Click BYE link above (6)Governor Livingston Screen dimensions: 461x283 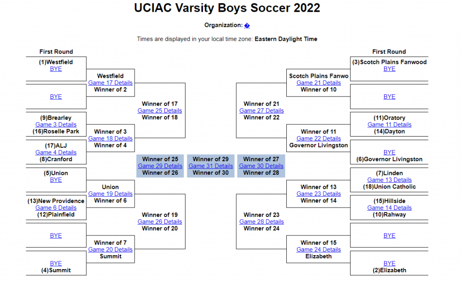(x=389, y=152)
